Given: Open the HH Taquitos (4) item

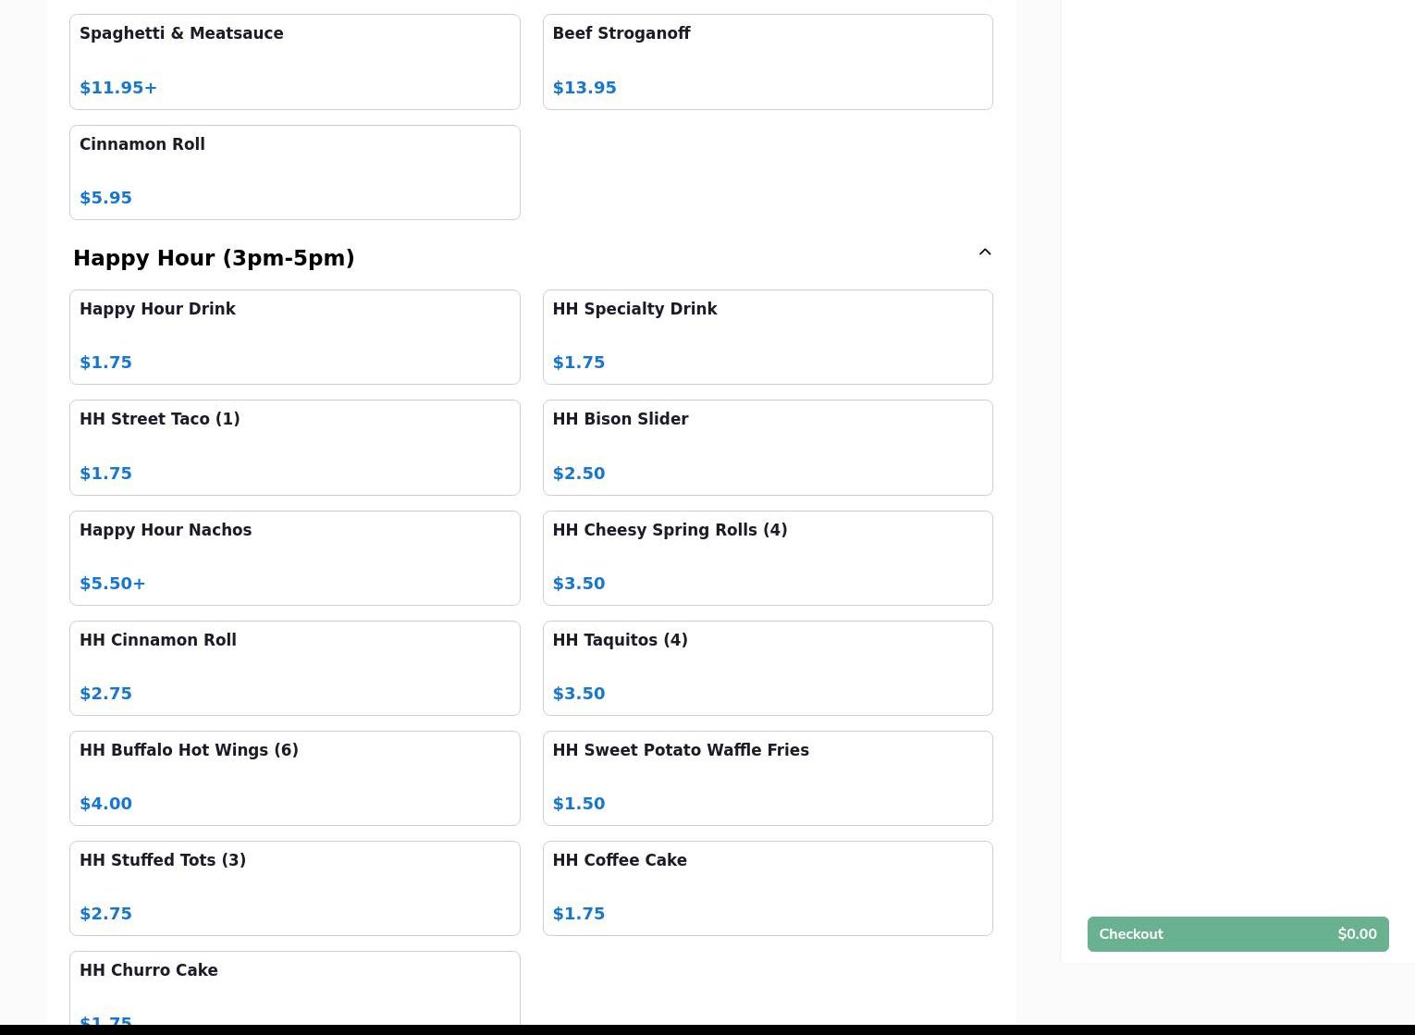Looking at the screenshot, I should (x=767, y=668).
